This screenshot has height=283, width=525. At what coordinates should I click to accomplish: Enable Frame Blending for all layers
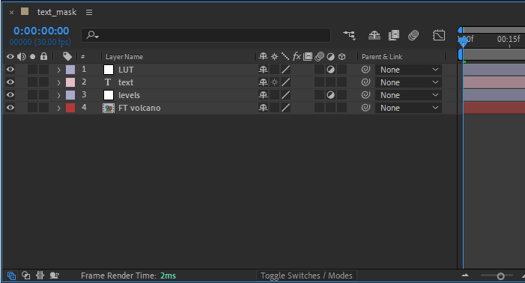[x=394, y=35]
